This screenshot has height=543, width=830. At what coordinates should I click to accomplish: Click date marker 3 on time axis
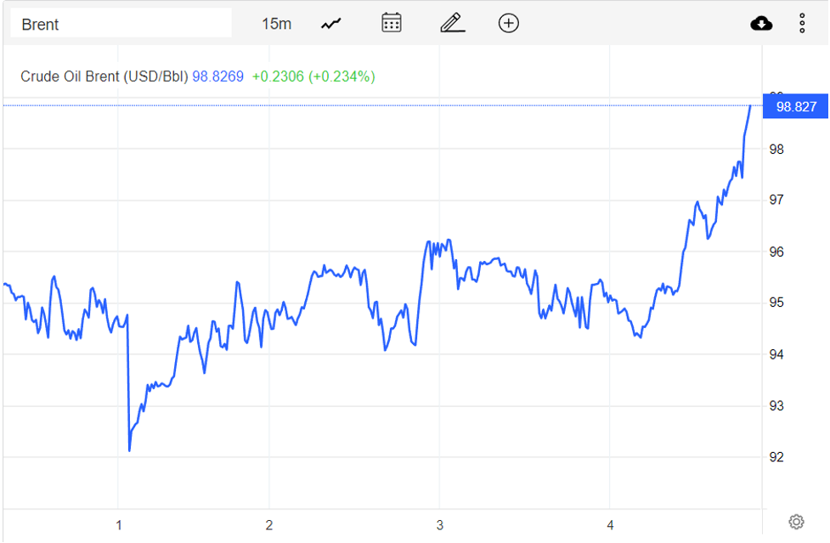pos(439,526)
